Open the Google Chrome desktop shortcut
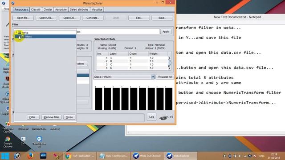 coord(8,142)
